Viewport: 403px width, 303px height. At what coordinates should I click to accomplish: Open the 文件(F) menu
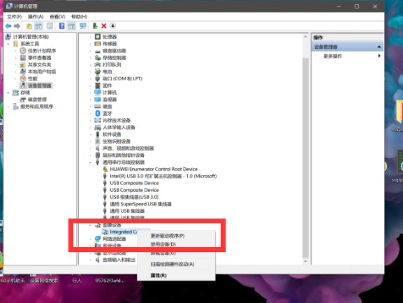point(15,17)
